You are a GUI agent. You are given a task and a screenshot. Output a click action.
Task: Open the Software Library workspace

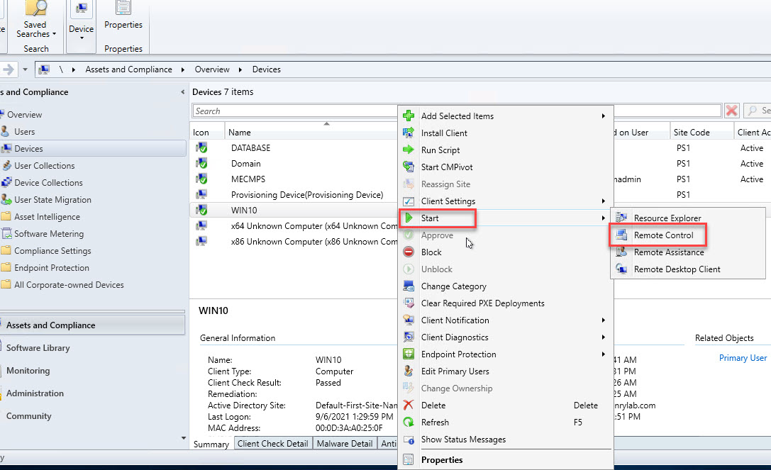(38, 348)
